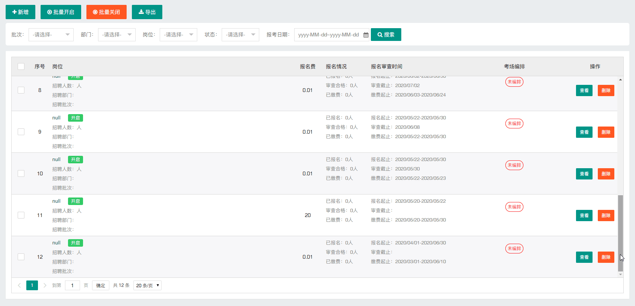Toggle the select-all checkbox in table header
The image size is (635, 306).
point(21,66)
